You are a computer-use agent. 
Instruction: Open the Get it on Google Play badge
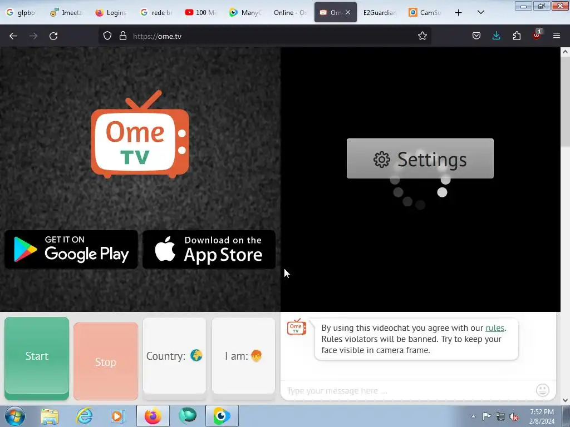pos(71,250)
